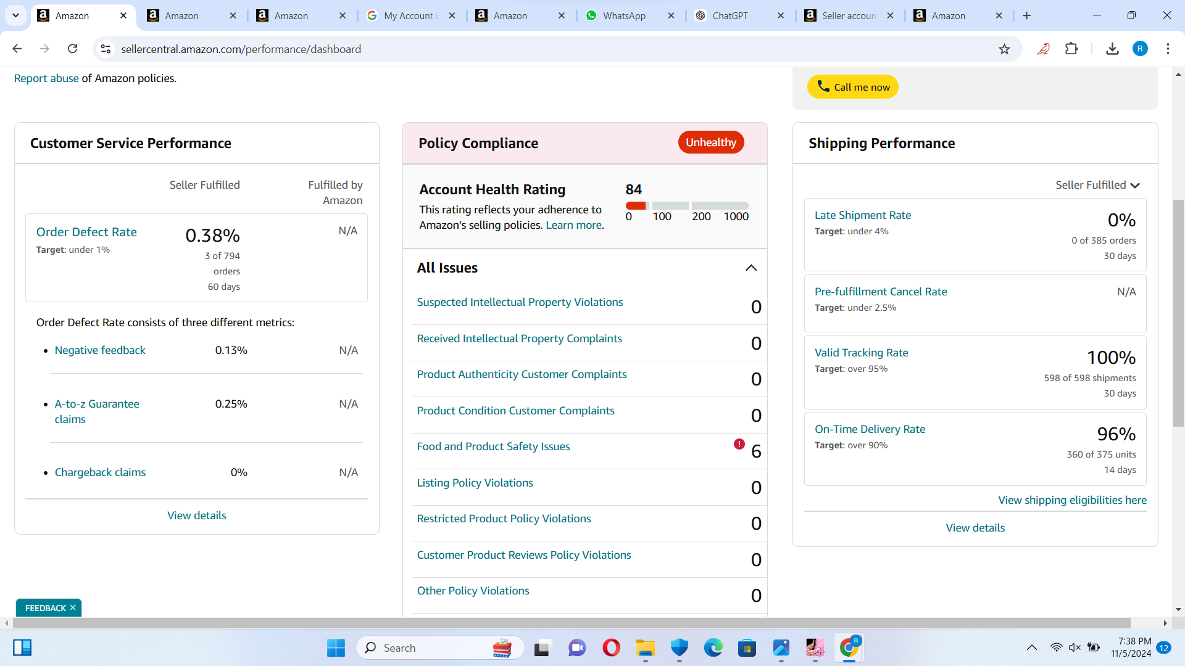Viewport: 1185px width, 666px height.
Task: Open Restricted Product Policy Violations
Action: (504, 519)
